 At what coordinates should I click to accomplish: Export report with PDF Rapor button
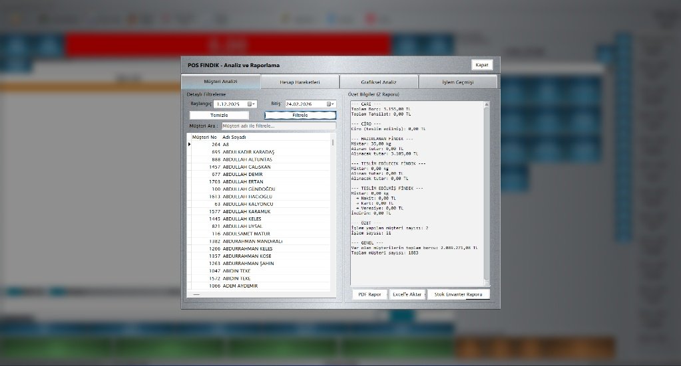[x=369, y=294]
